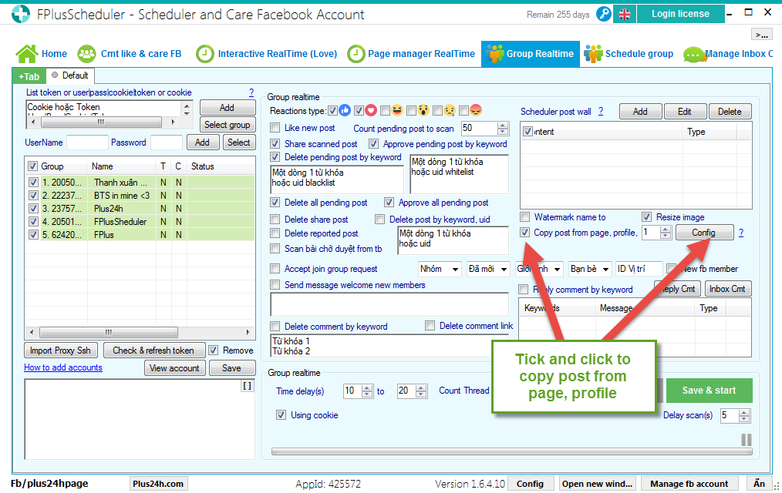Open the Manage Inbox tab
782x493 pixels.
(x=728, y=54)
